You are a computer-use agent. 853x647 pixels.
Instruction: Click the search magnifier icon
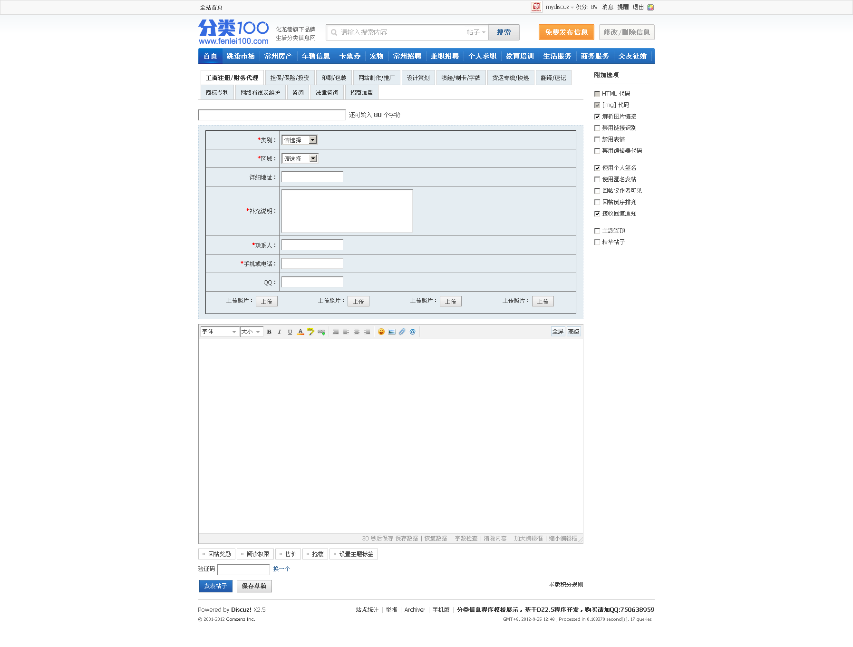(334, 32)
